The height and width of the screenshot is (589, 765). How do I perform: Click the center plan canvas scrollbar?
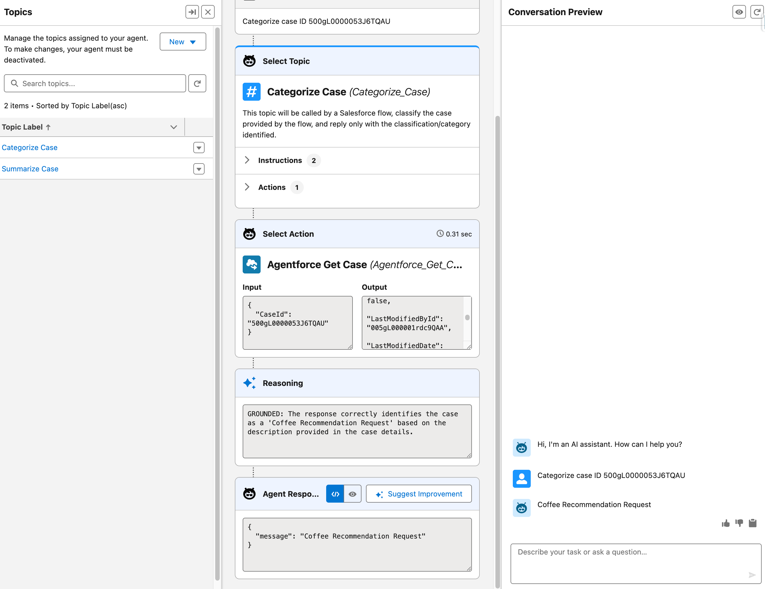pos(497,352)
